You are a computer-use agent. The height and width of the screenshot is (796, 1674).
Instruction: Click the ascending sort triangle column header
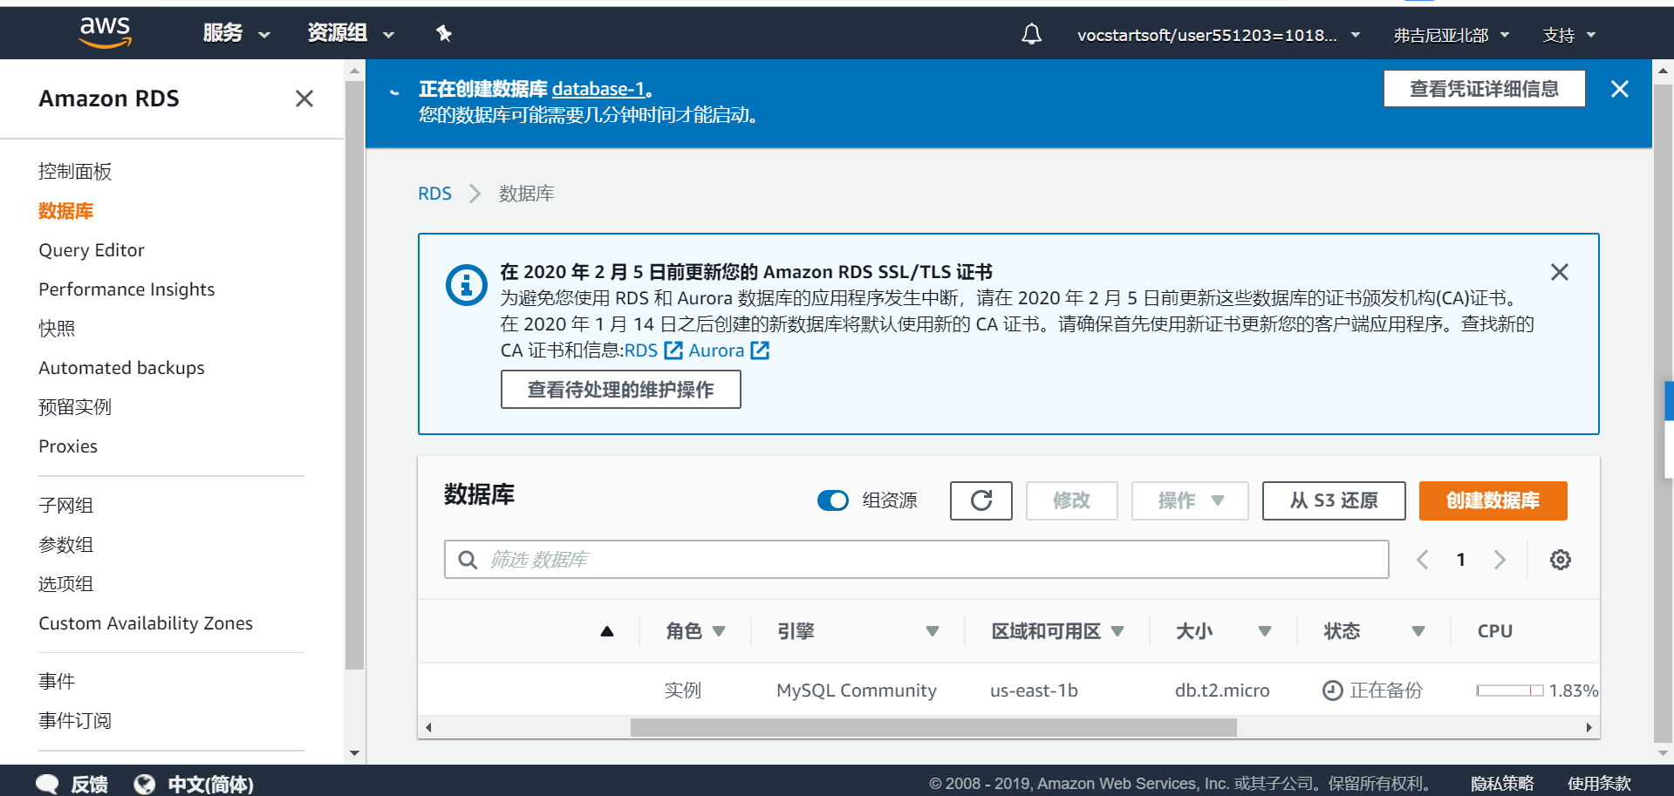coord(607,631)
